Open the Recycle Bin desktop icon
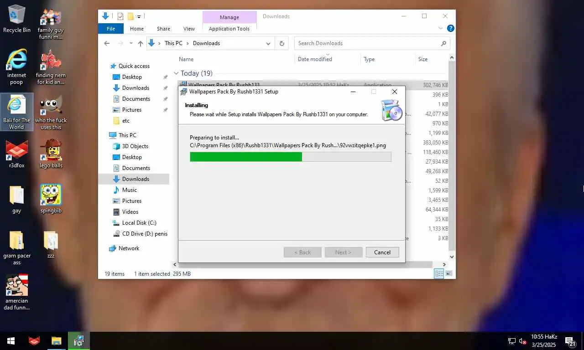 [x=17, y=19]
